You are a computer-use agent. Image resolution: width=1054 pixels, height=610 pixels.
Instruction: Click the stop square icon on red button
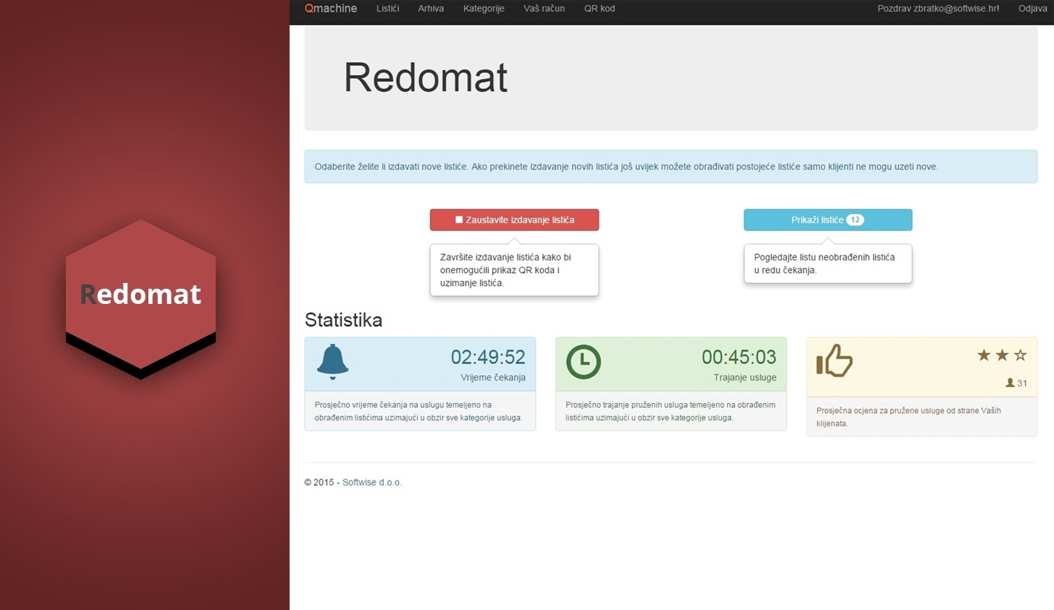[459, 220]
